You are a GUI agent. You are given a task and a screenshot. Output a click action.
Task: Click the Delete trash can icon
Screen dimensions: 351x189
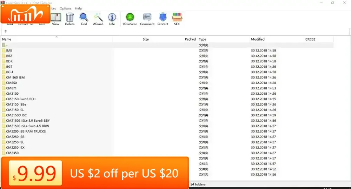point(70,17)
